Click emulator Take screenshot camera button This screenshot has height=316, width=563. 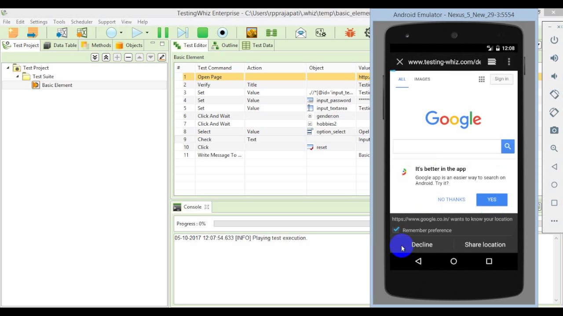tap(554, 130)
